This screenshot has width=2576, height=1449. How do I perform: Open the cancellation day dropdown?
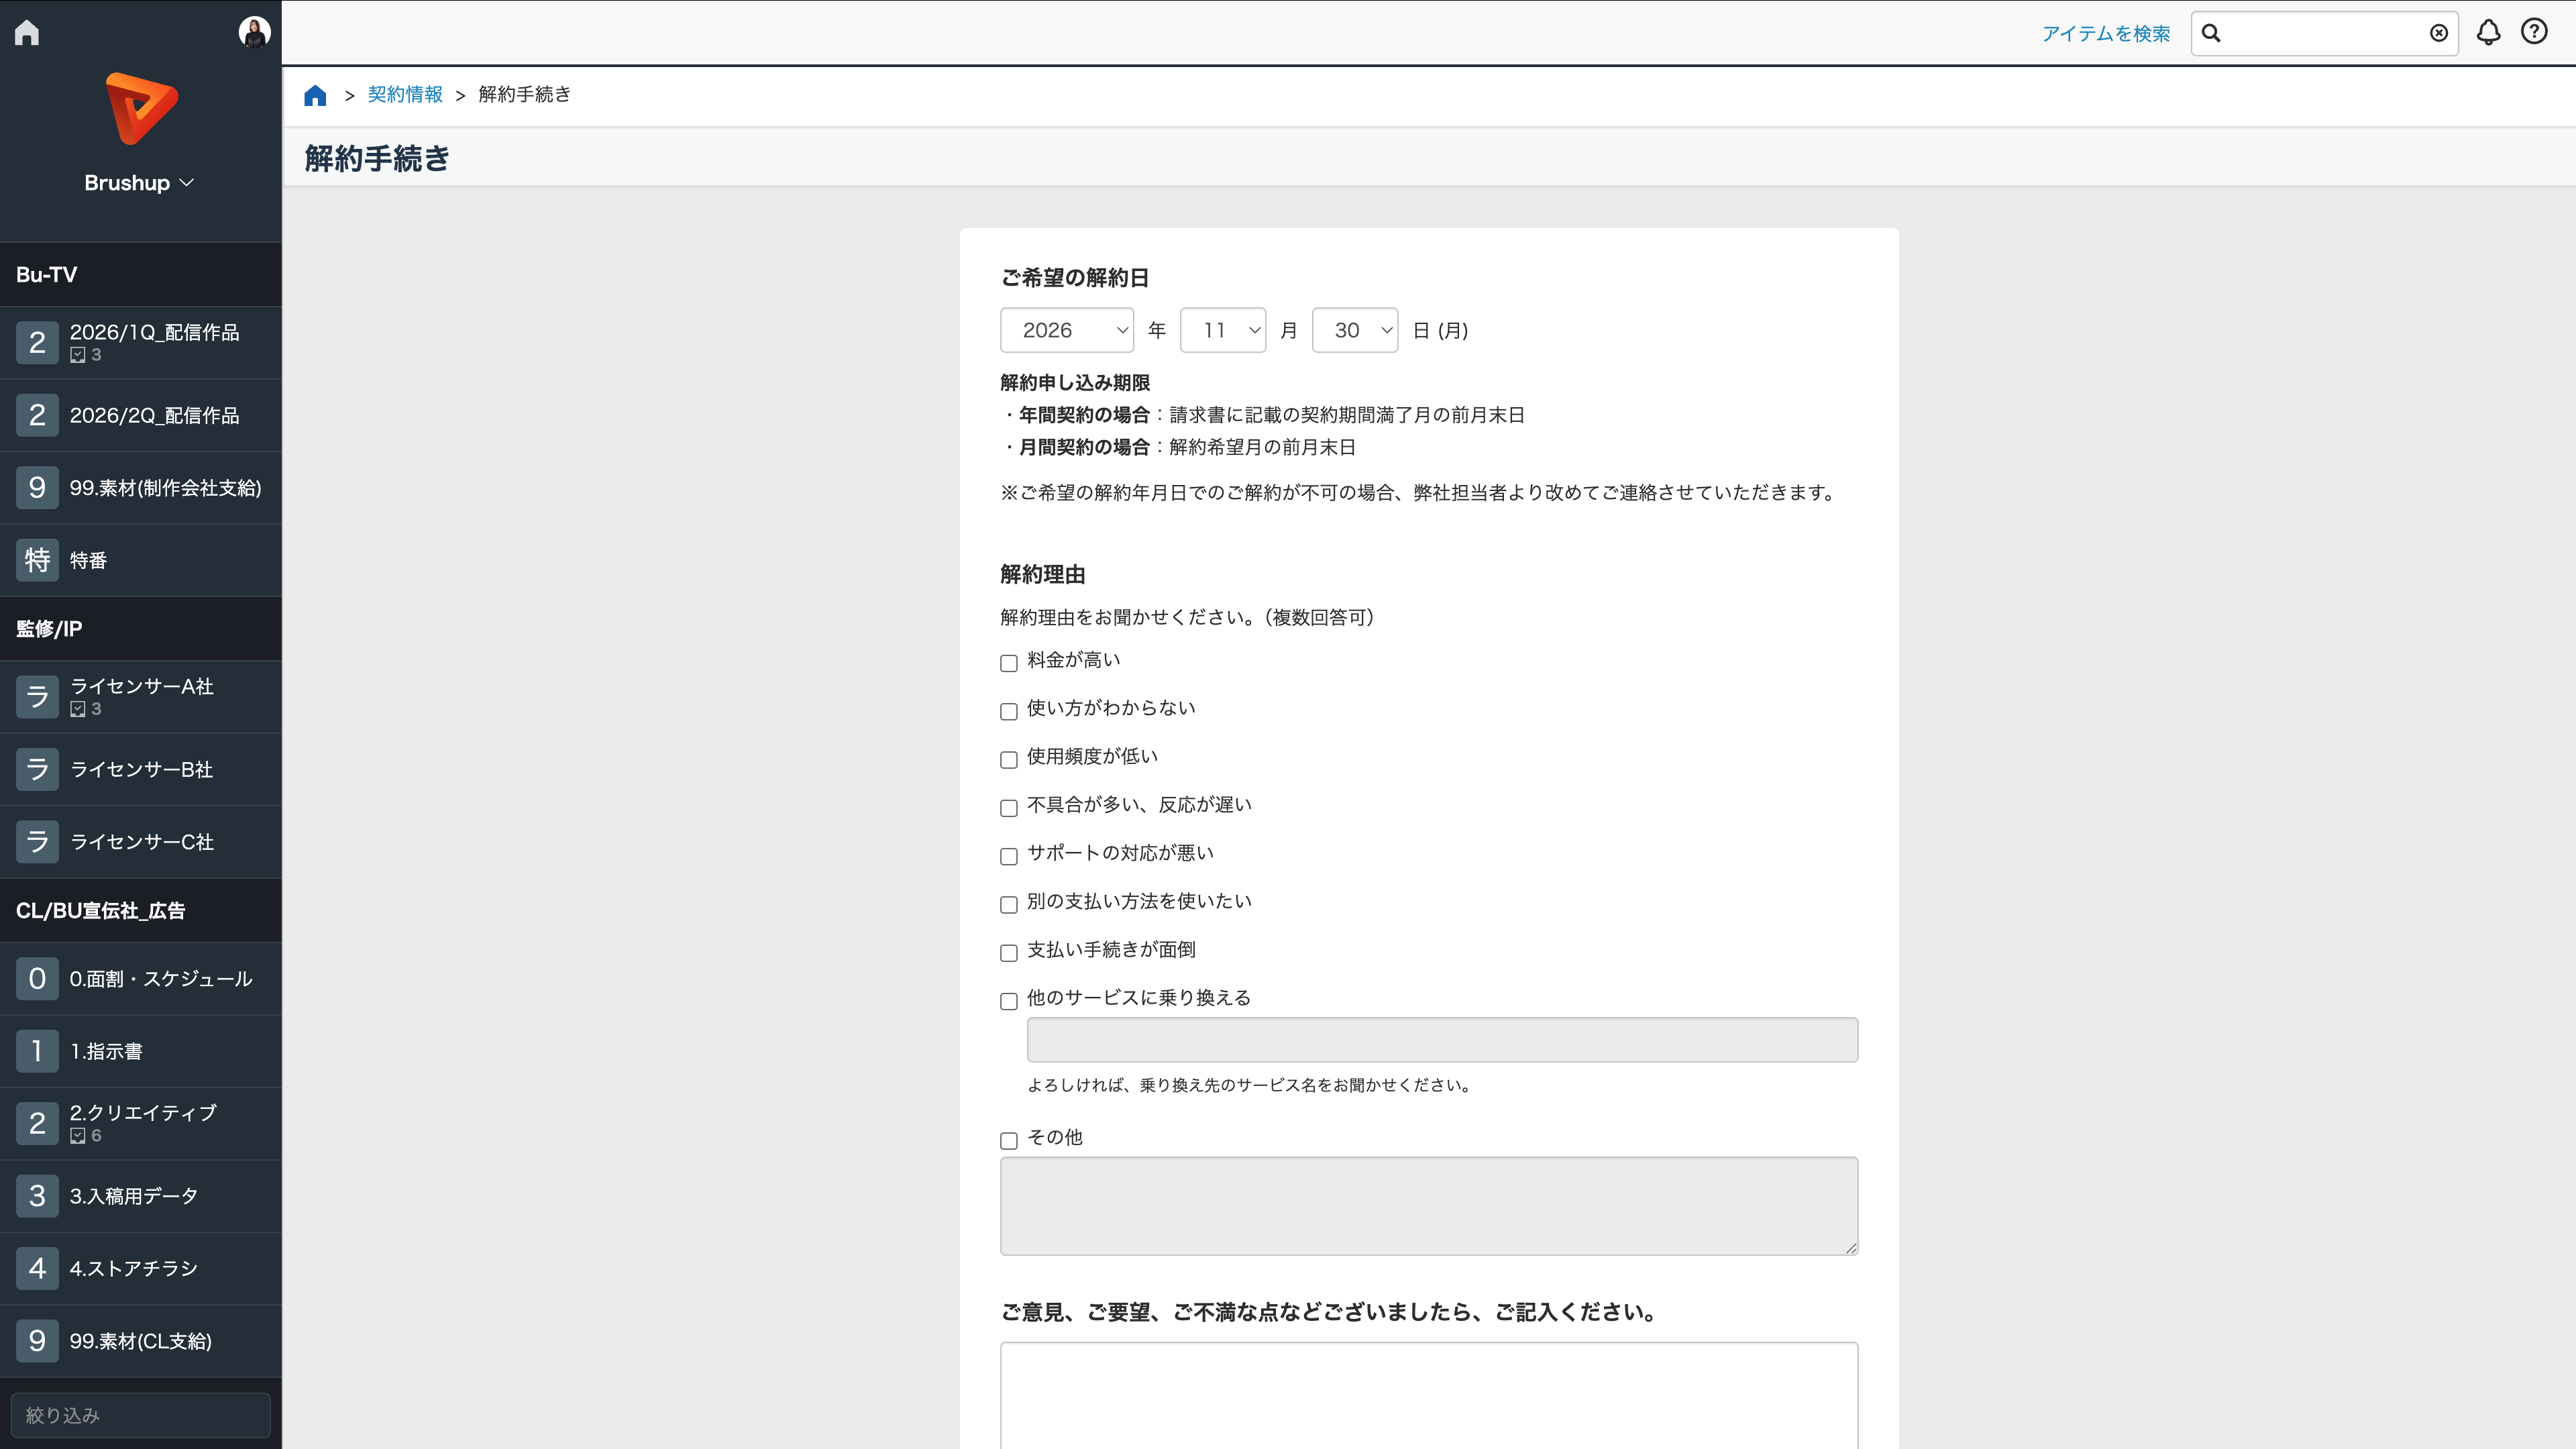pos(1355,330)
